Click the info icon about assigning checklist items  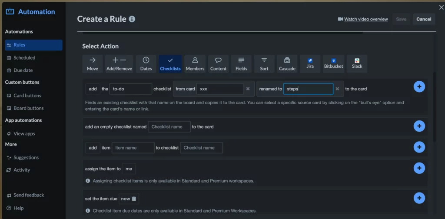(x=88, y=181)
